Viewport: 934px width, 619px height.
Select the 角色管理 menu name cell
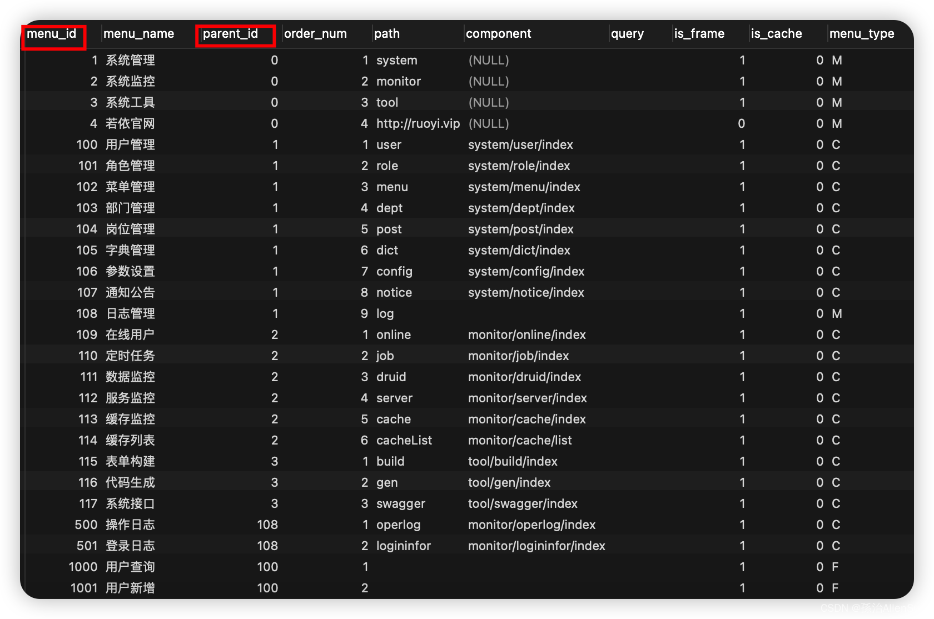130,166
